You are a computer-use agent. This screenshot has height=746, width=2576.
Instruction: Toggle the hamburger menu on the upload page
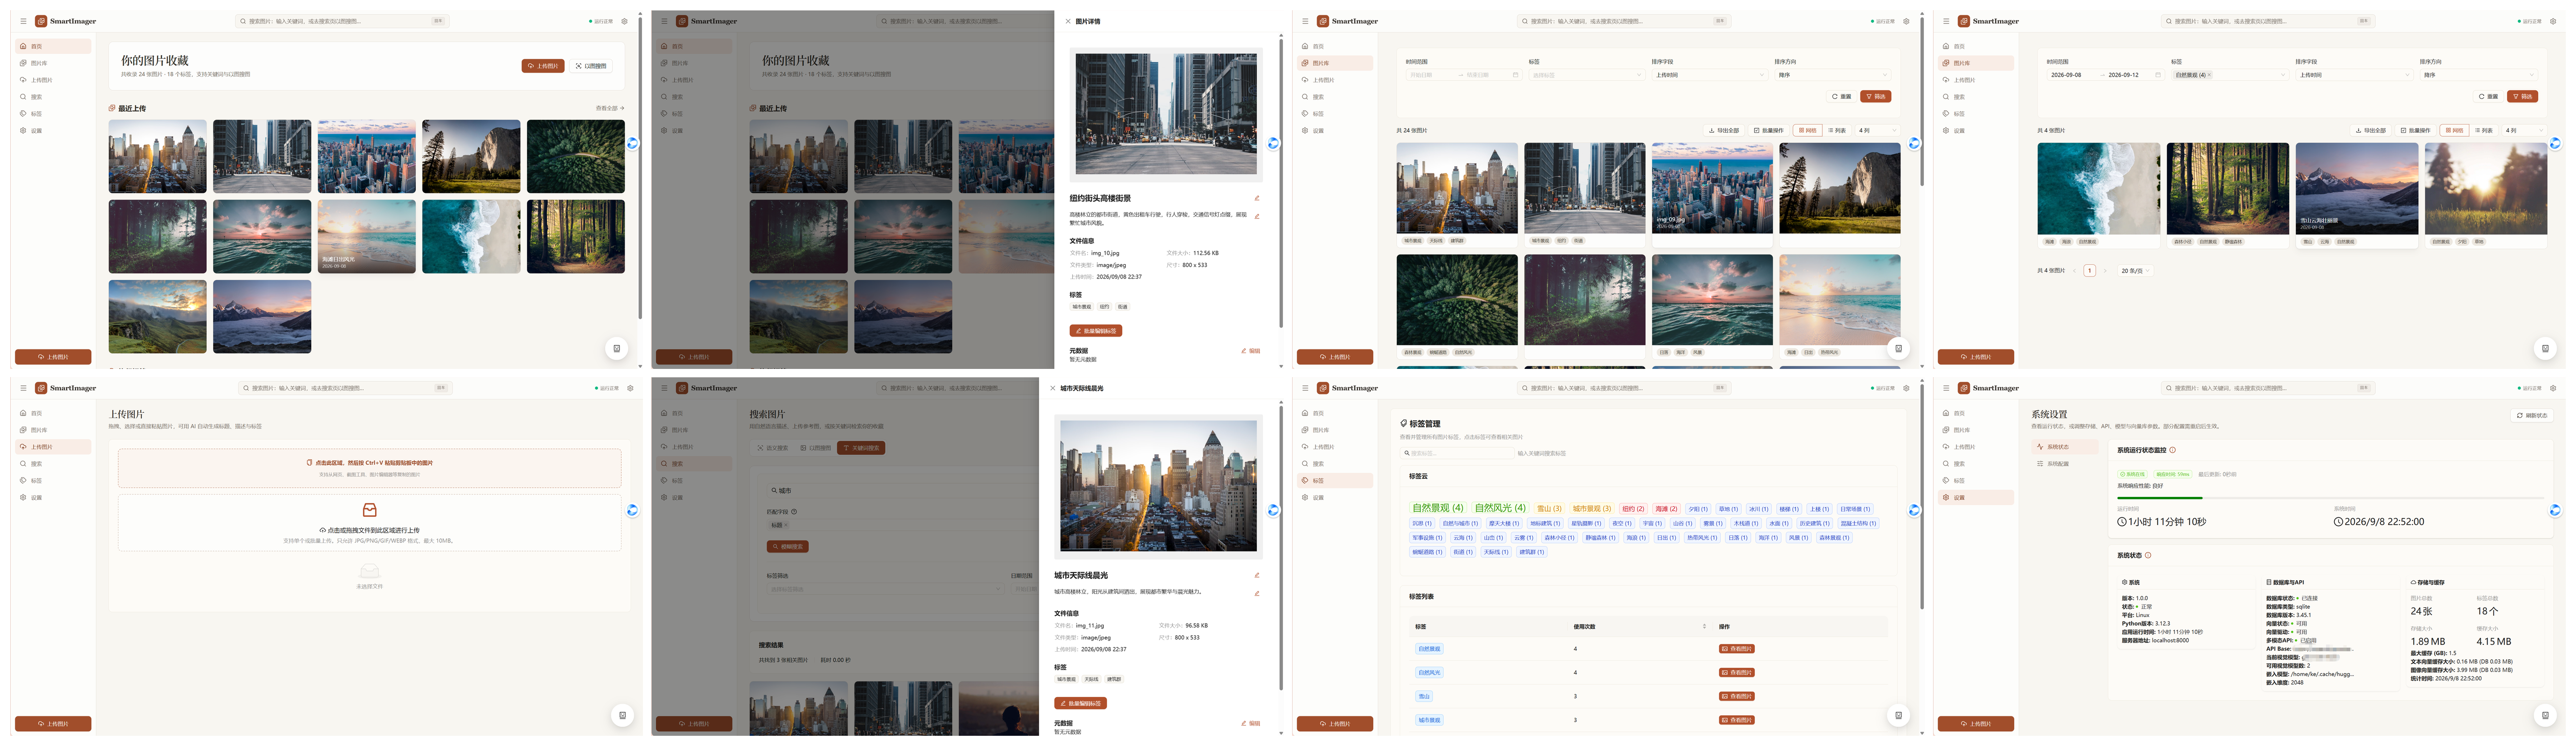pos(23,388)
